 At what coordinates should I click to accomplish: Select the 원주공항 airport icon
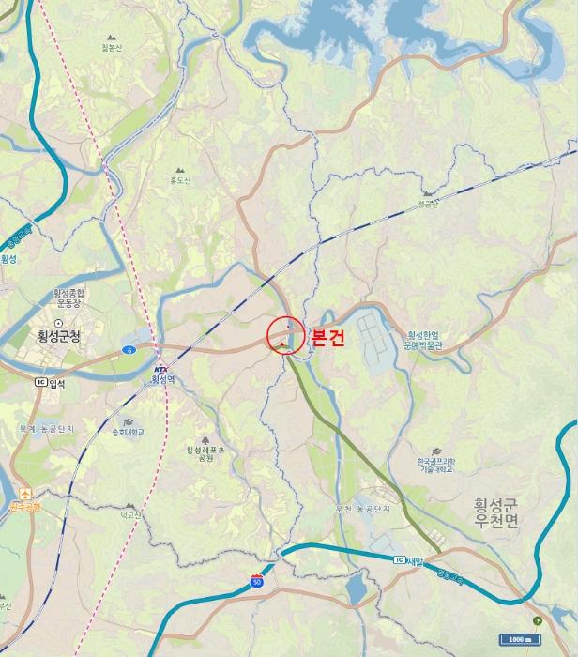coord(25,494)
